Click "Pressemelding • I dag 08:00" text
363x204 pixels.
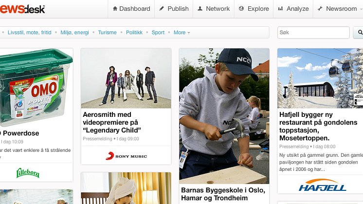[307, 147]
